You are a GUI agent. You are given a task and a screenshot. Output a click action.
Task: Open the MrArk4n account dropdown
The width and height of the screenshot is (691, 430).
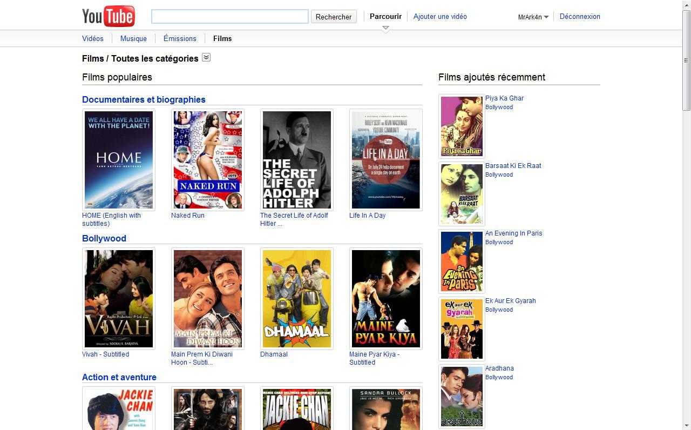tap(533, 17)
